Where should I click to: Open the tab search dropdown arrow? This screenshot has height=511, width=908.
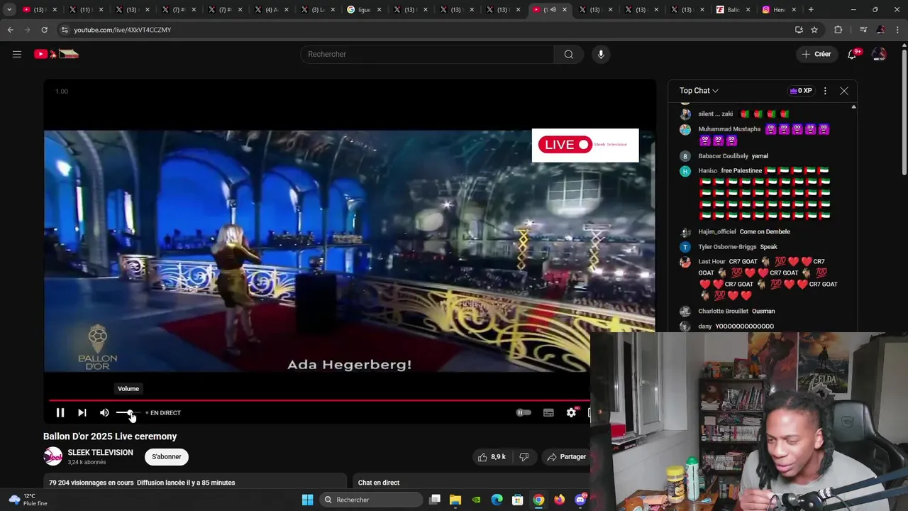pyautogui.click(x=9, y=10)
